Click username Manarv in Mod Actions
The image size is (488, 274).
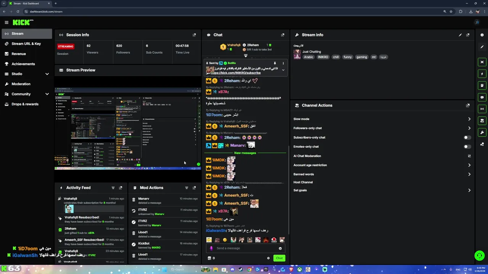pos(144,199)
